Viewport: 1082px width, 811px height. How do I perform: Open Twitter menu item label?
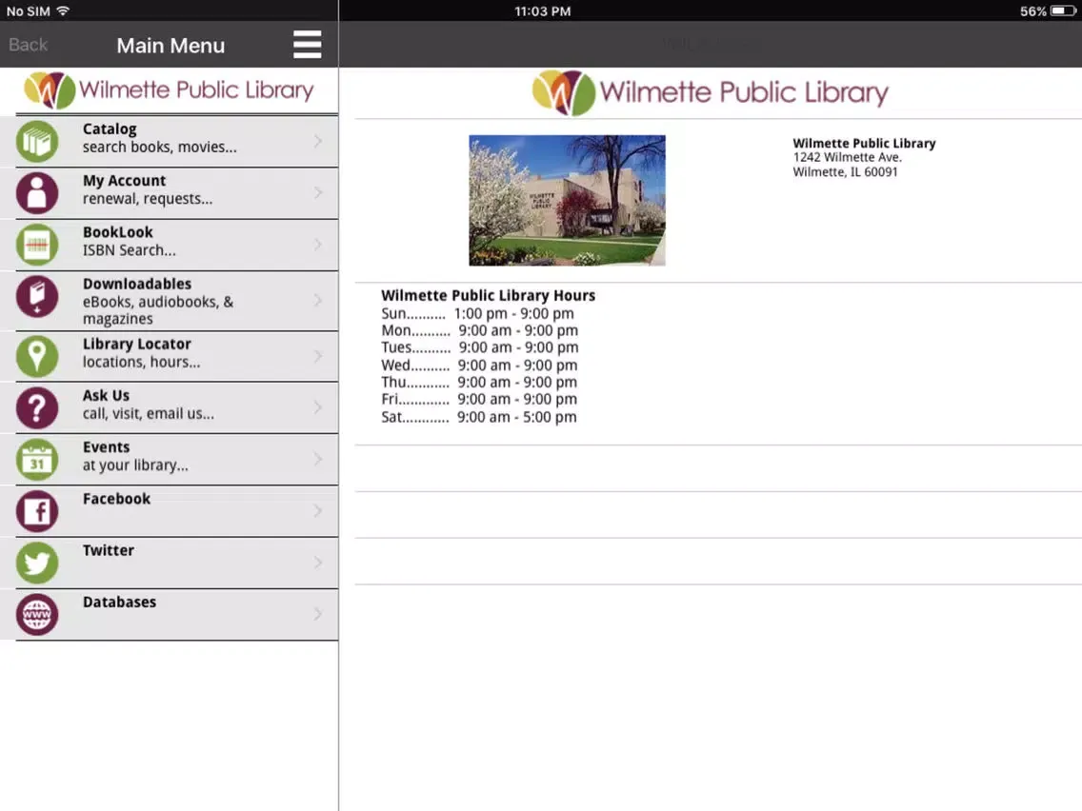click(x=109, y=550)
